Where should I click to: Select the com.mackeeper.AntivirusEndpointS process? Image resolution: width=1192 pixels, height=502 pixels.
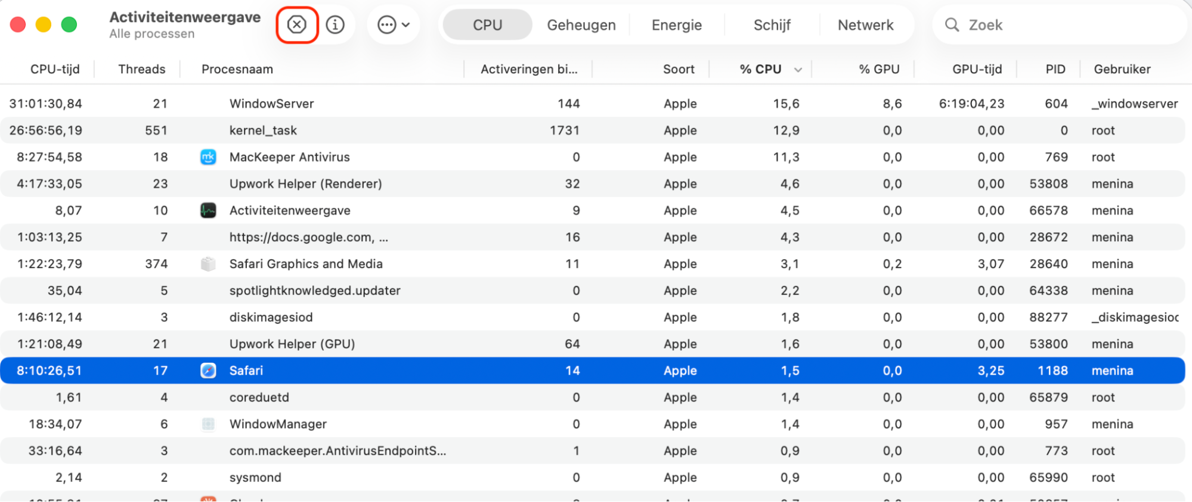click(x=338, y=451)
